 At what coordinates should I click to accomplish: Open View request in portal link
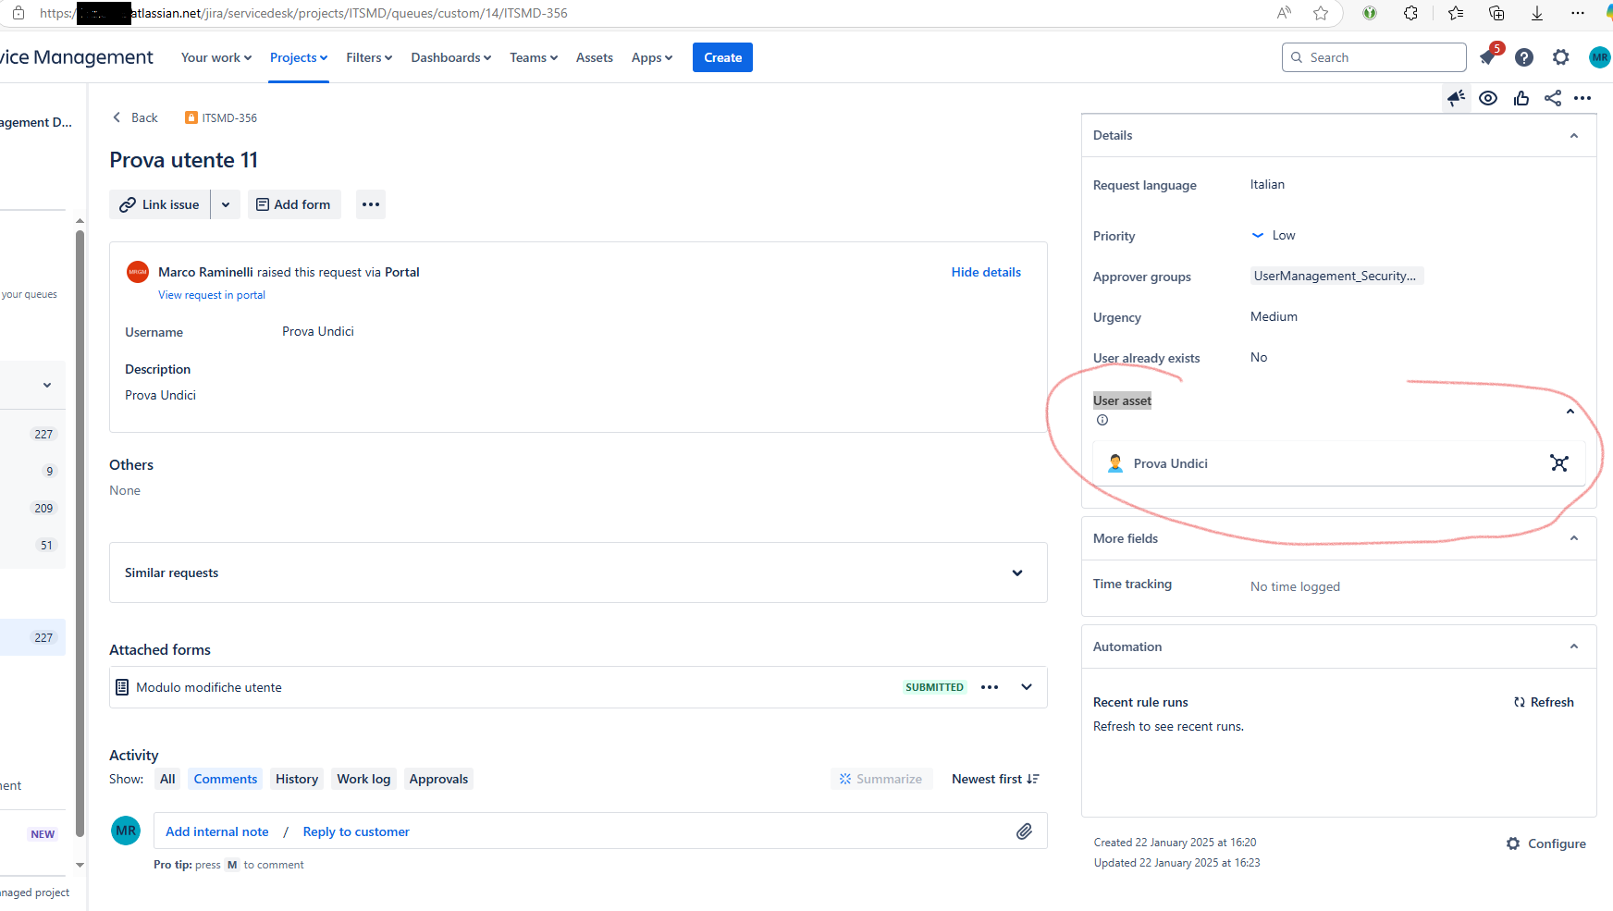[x=211, y=294]
